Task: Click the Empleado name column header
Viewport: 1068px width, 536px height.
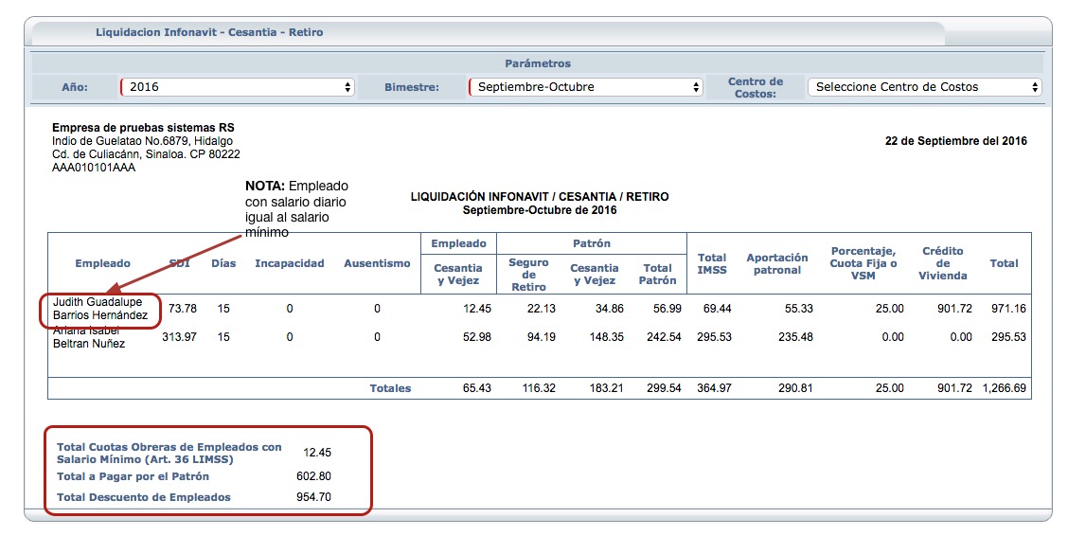Action: click(x=103, y=263)
